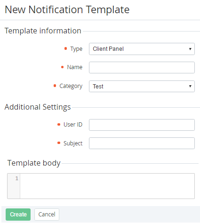Click line number 1 in editor gutter

[x=16, y=178]
